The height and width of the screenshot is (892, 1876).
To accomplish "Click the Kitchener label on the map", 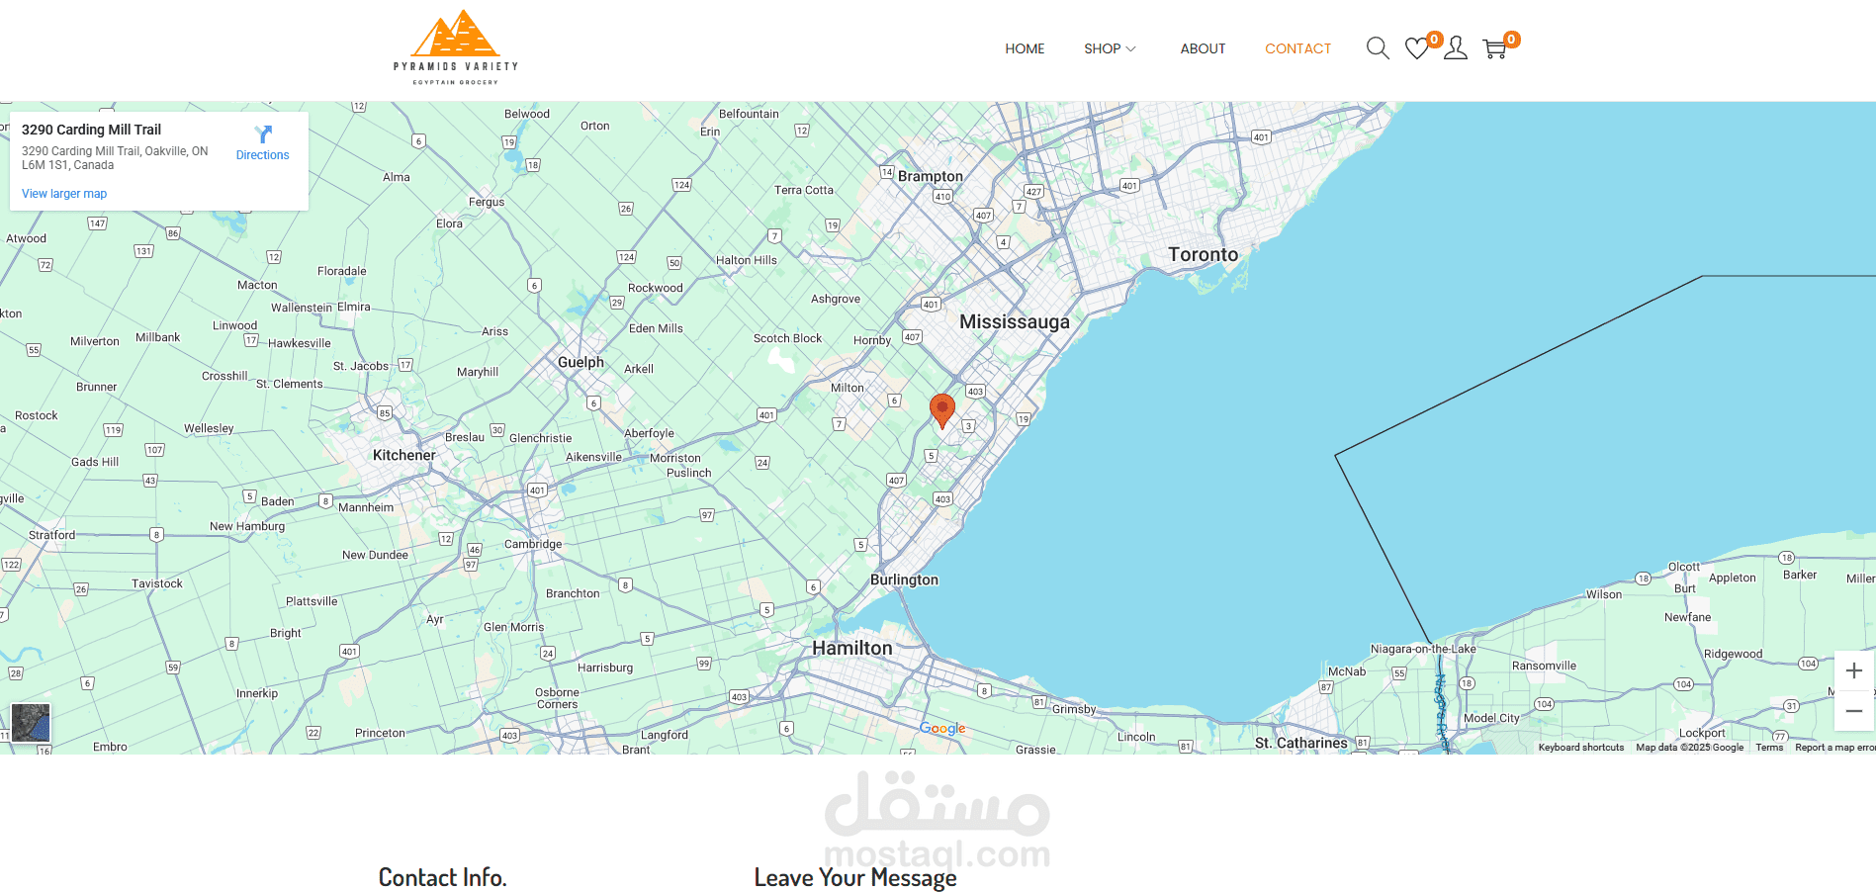I will (403, 455).
